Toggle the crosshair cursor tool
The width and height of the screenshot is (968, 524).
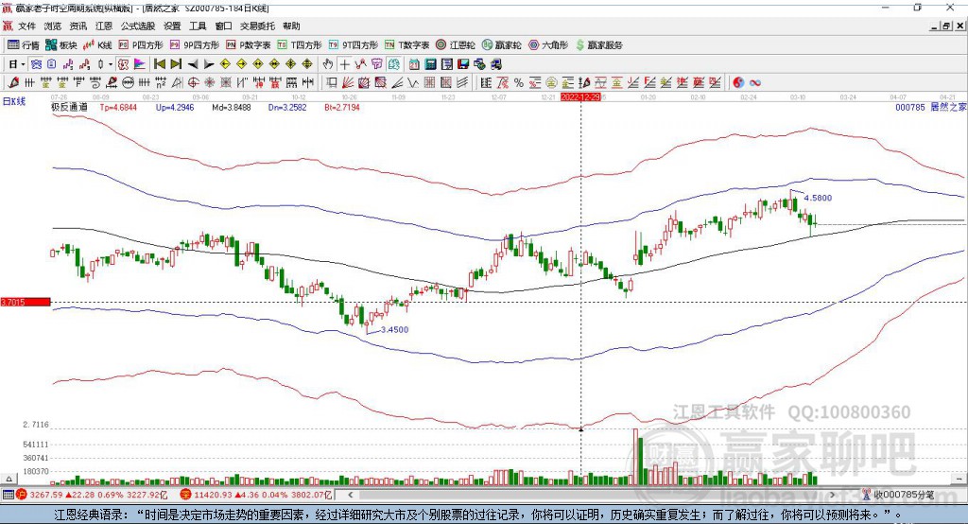pyautogui.click(x=344, y=64)
